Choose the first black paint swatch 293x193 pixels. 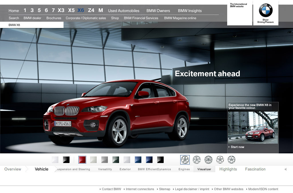pos(66,160)
